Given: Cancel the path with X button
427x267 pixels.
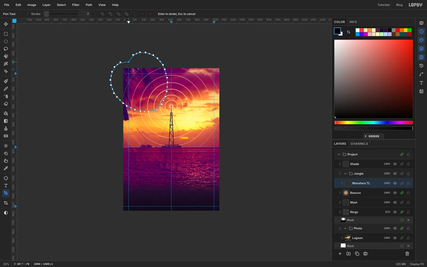Looking at the screenshot, I should (x=150, y=14).
